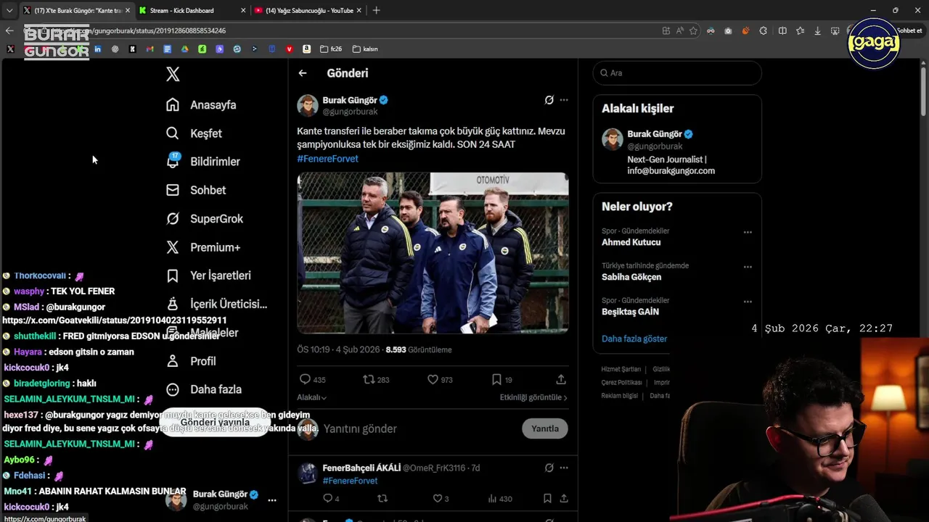This screenshot has height=522, width=929.
Task: Open İçerik Üreticisi menu item
Action: click(216, 304)
